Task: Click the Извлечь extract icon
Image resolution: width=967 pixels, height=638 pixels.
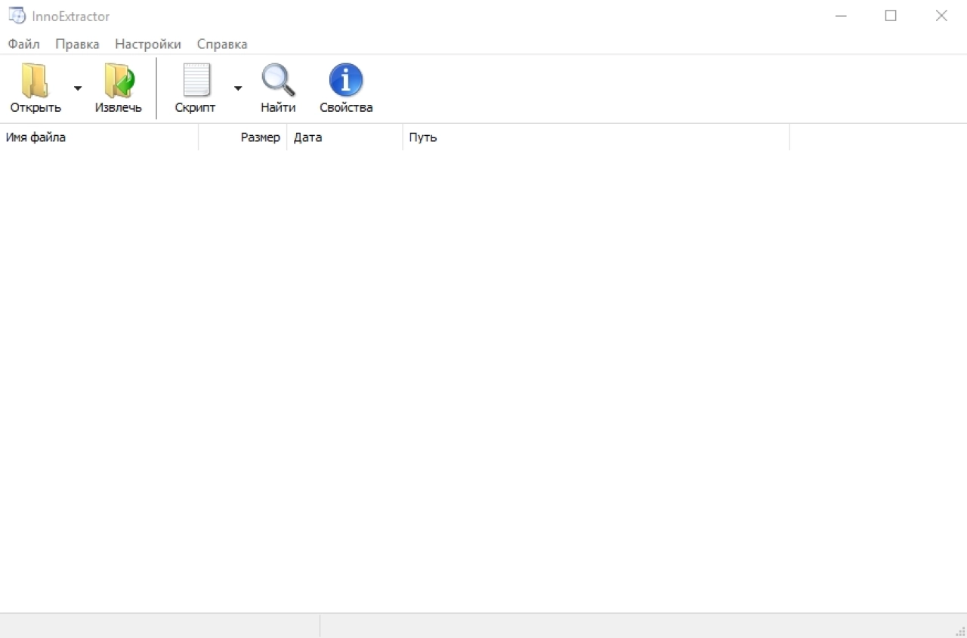Action: click(x=119, y=80)
